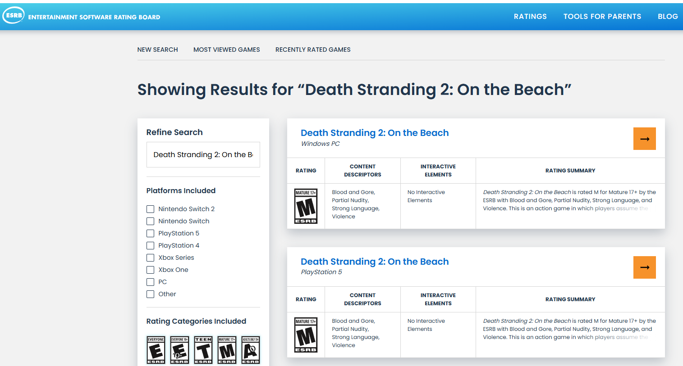683x366 pixels.
Task: Click the Mature rating icon in PlayStation 5 result
Action: pos(306,335)
